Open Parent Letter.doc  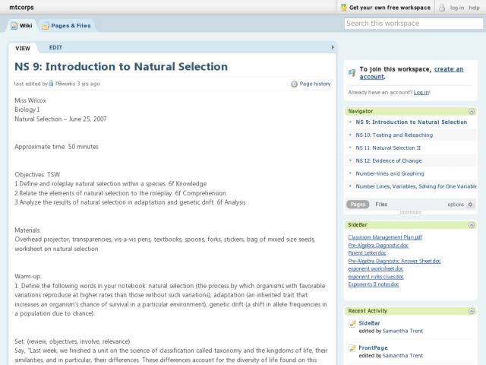click(x=367, y=253)
